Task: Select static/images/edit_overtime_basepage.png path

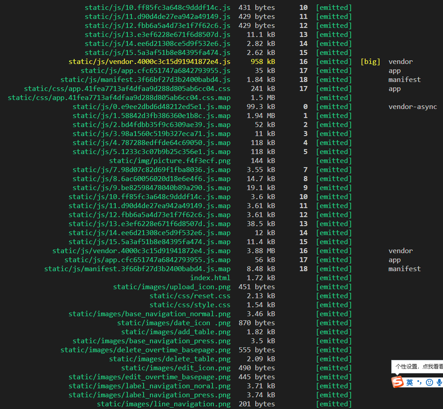Action: pos(149,377)
